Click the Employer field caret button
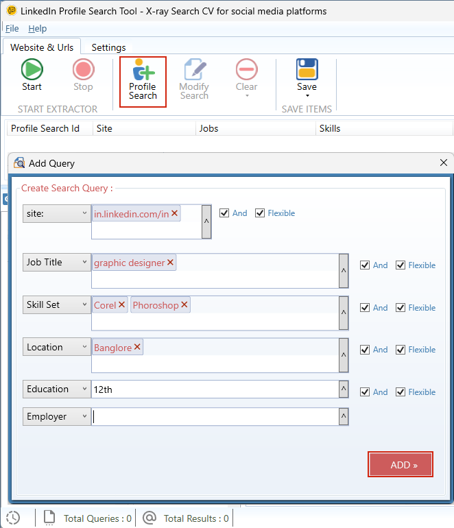The width and height of the screenshot is (454, 528). click(x=344, y=416)
